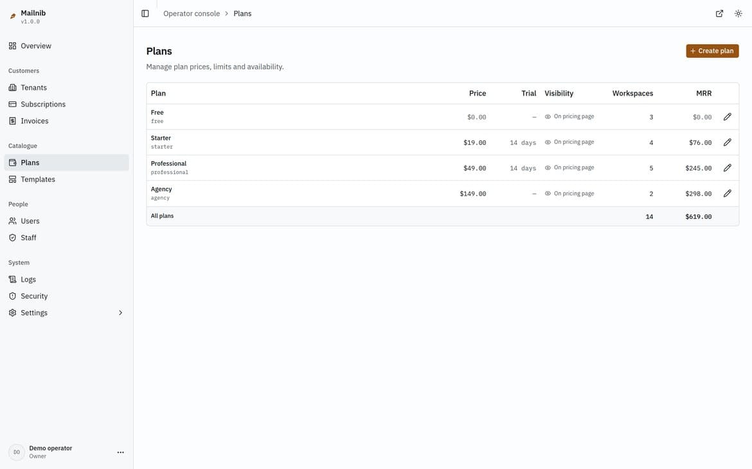Click the Plans wallet icon

coord(12,163)
